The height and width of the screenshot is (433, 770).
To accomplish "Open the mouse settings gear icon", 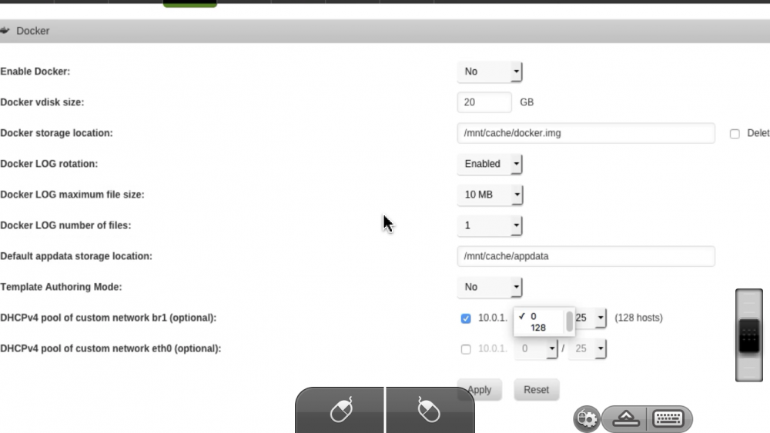I will tap(587, 419).
